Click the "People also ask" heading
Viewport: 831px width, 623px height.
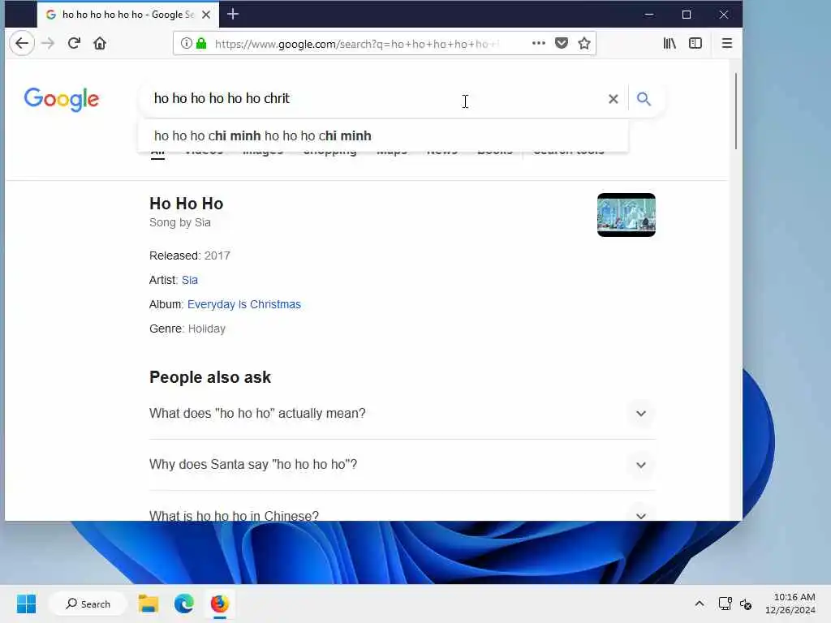[210, 377]
